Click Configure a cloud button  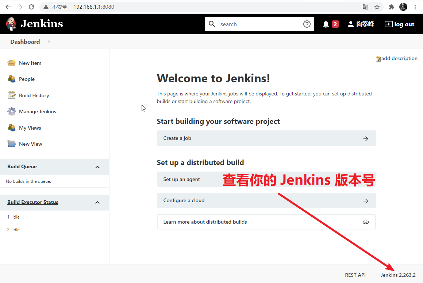click(266, 201)
